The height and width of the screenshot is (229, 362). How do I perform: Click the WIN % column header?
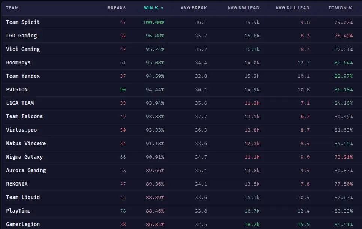tap(151, 8)
